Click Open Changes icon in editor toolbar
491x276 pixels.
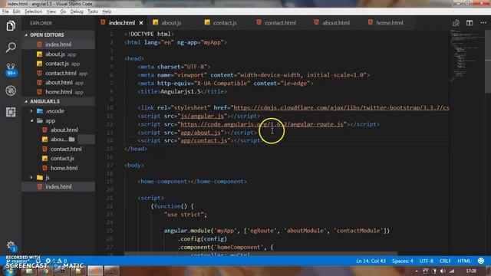tap(456, 23)
